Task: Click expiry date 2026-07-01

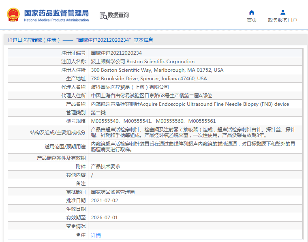Action: click(x=105, y=218)
